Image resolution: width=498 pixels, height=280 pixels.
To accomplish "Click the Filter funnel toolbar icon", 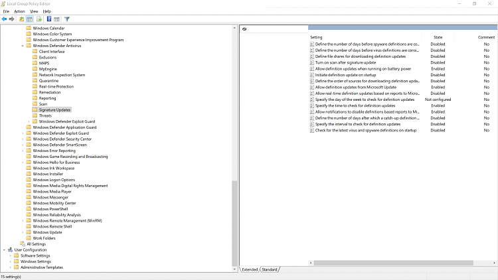I will coord(67,19).
